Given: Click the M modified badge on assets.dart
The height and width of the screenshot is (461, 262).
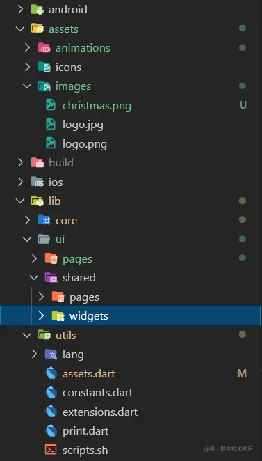Looking at the screenshot, I should click(x=242, y=373).
